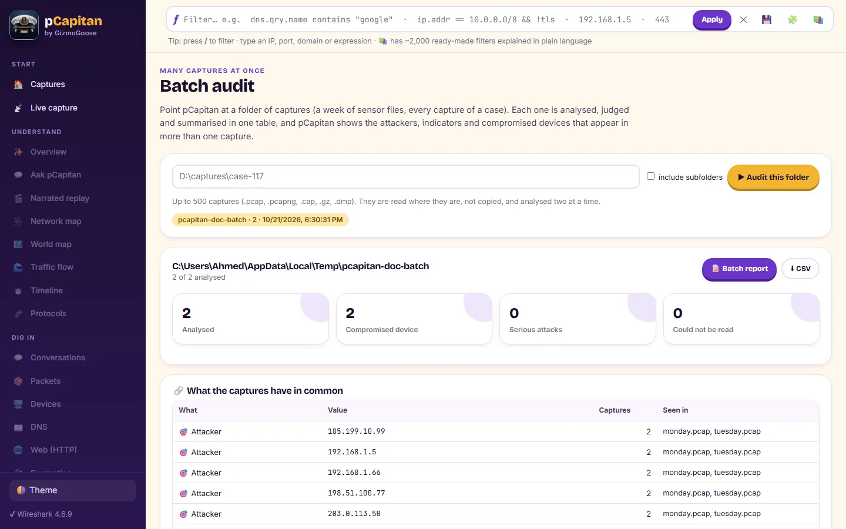The height and width of the screenshot is (529, 846).
Task: Click the save filter floppy disk icon
Action: click(x=767, y=20)
